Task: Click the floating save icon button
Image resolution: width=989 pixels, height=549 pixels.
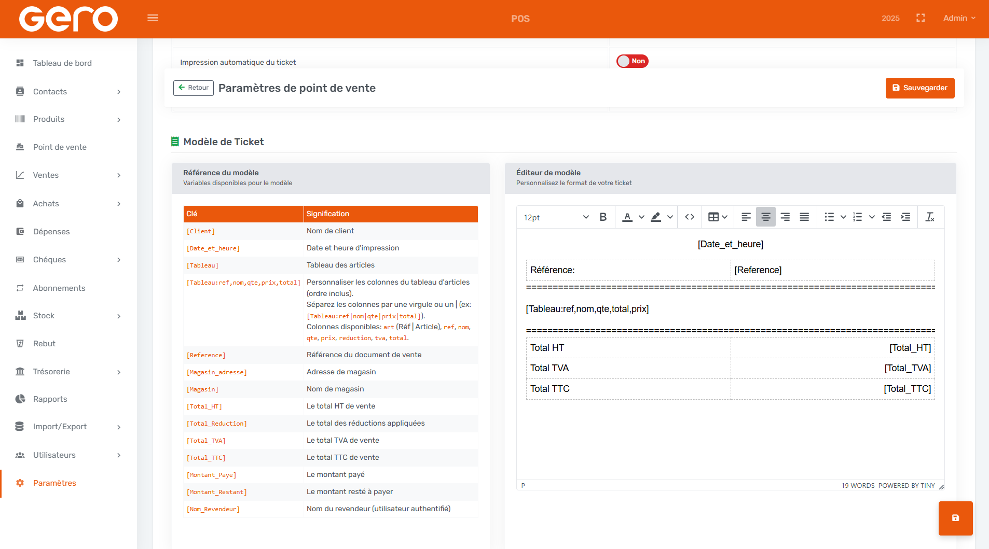Action: (955, 518)
